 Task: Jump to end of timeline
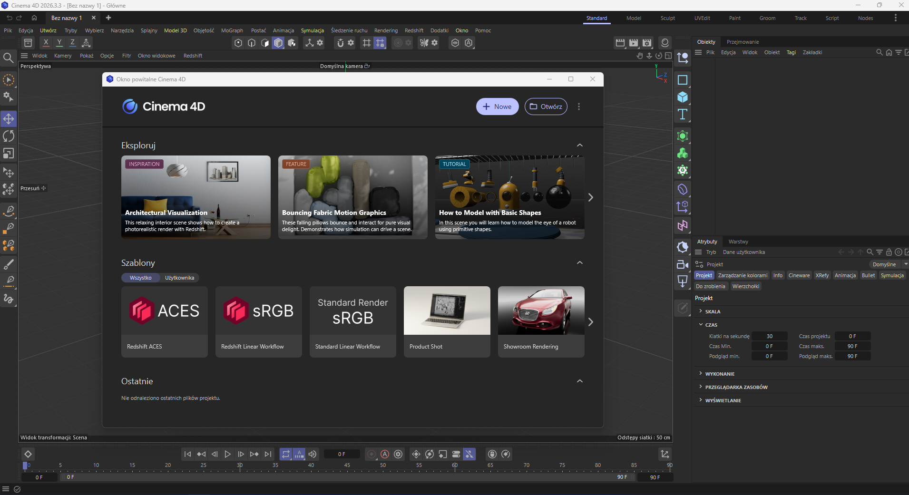click(x=268, y=454)
